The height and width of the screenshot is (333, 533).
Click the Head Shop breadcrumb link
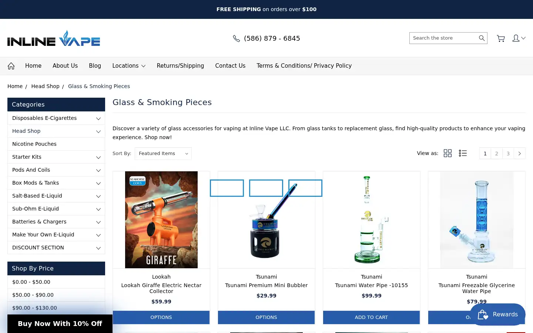(x=45, y=86)
